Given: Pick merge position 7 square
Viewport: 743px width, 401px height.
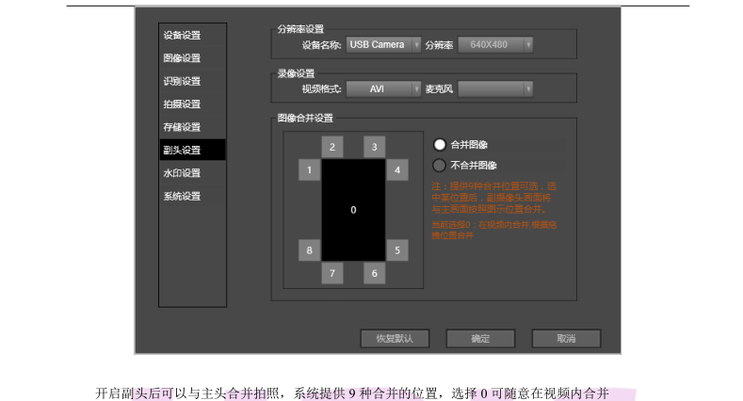Looking at the screenshot, I should click(x=331, y=273).
